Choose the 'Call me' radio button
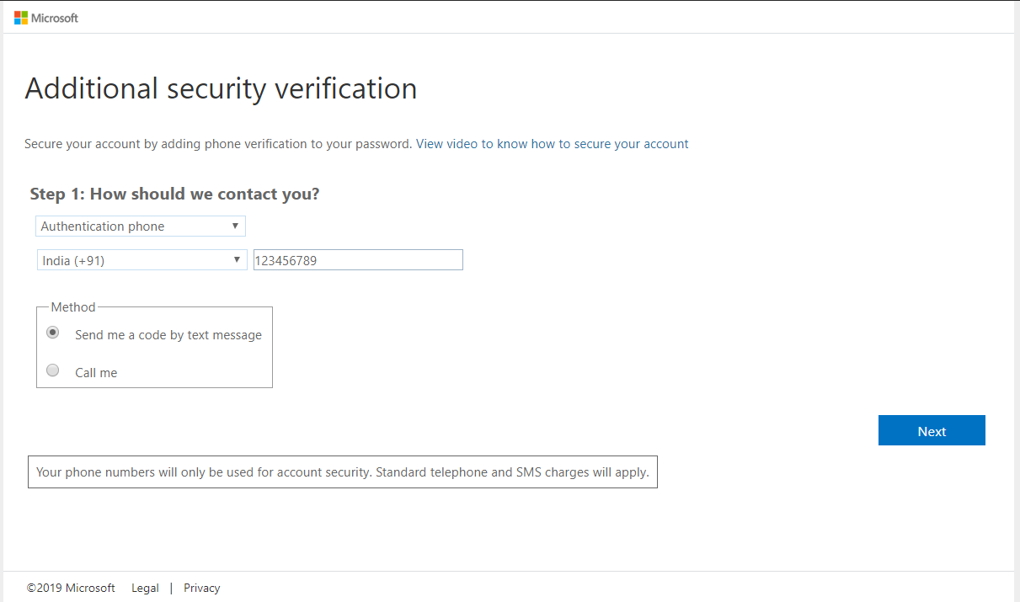 53,370
